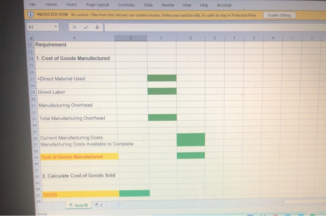
Task: Click the yellow 'COGS' cell
Action: coord(81,194)
